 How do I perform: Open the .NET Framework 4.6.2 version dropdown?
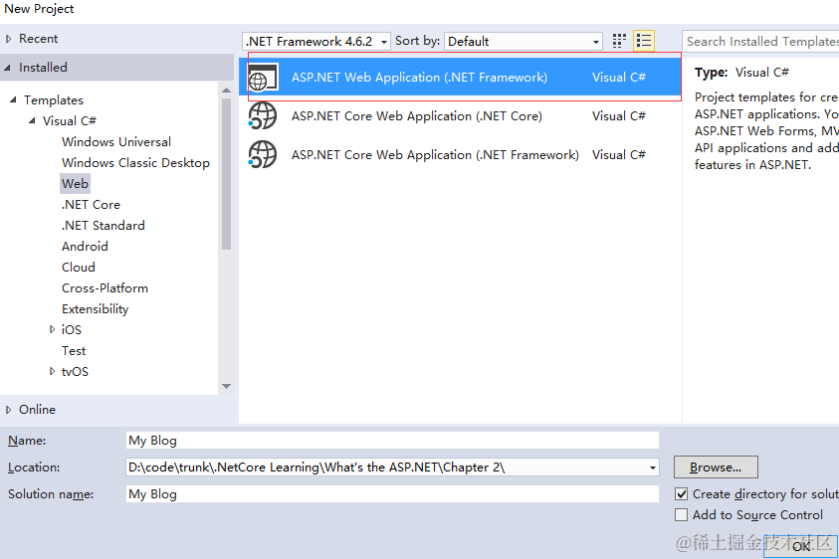(316, 41)
